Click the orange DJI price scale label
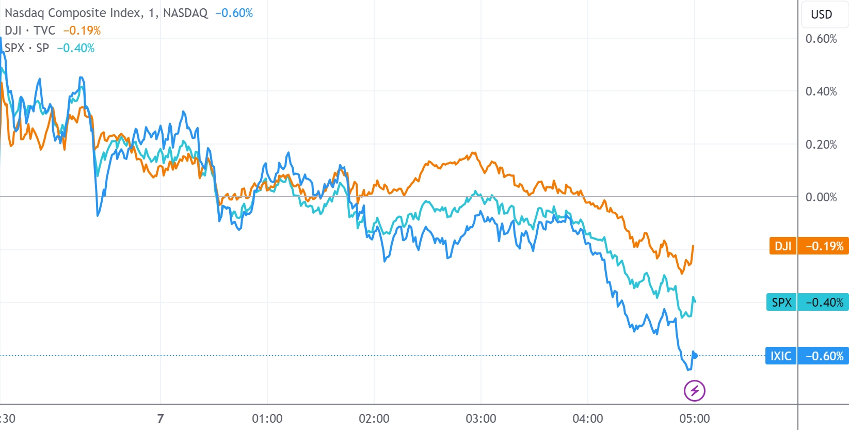Screen dimensions: 849x430 (x=782, y=246)
